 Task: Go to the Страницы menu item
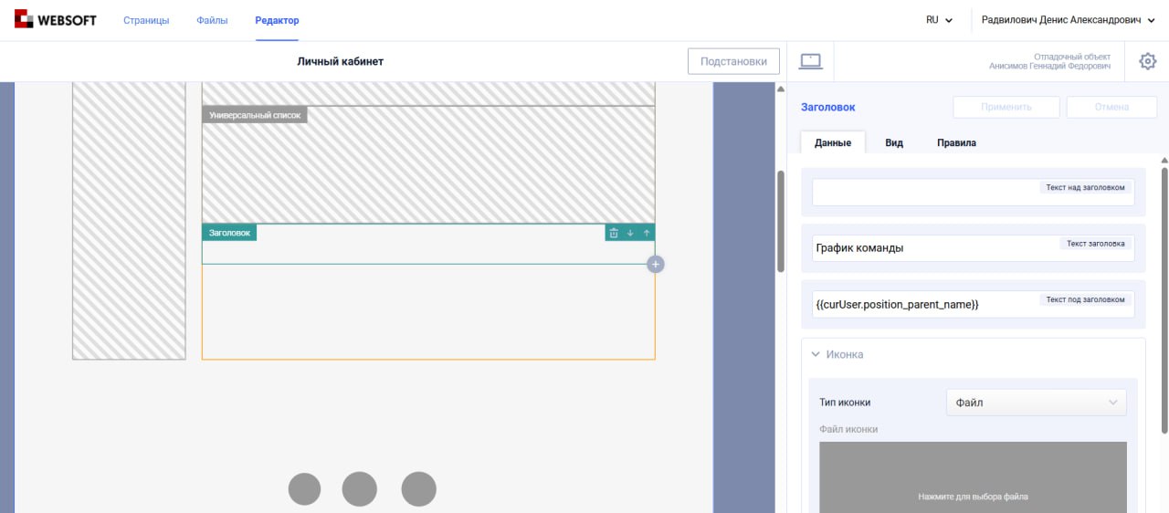click(146, 20)
